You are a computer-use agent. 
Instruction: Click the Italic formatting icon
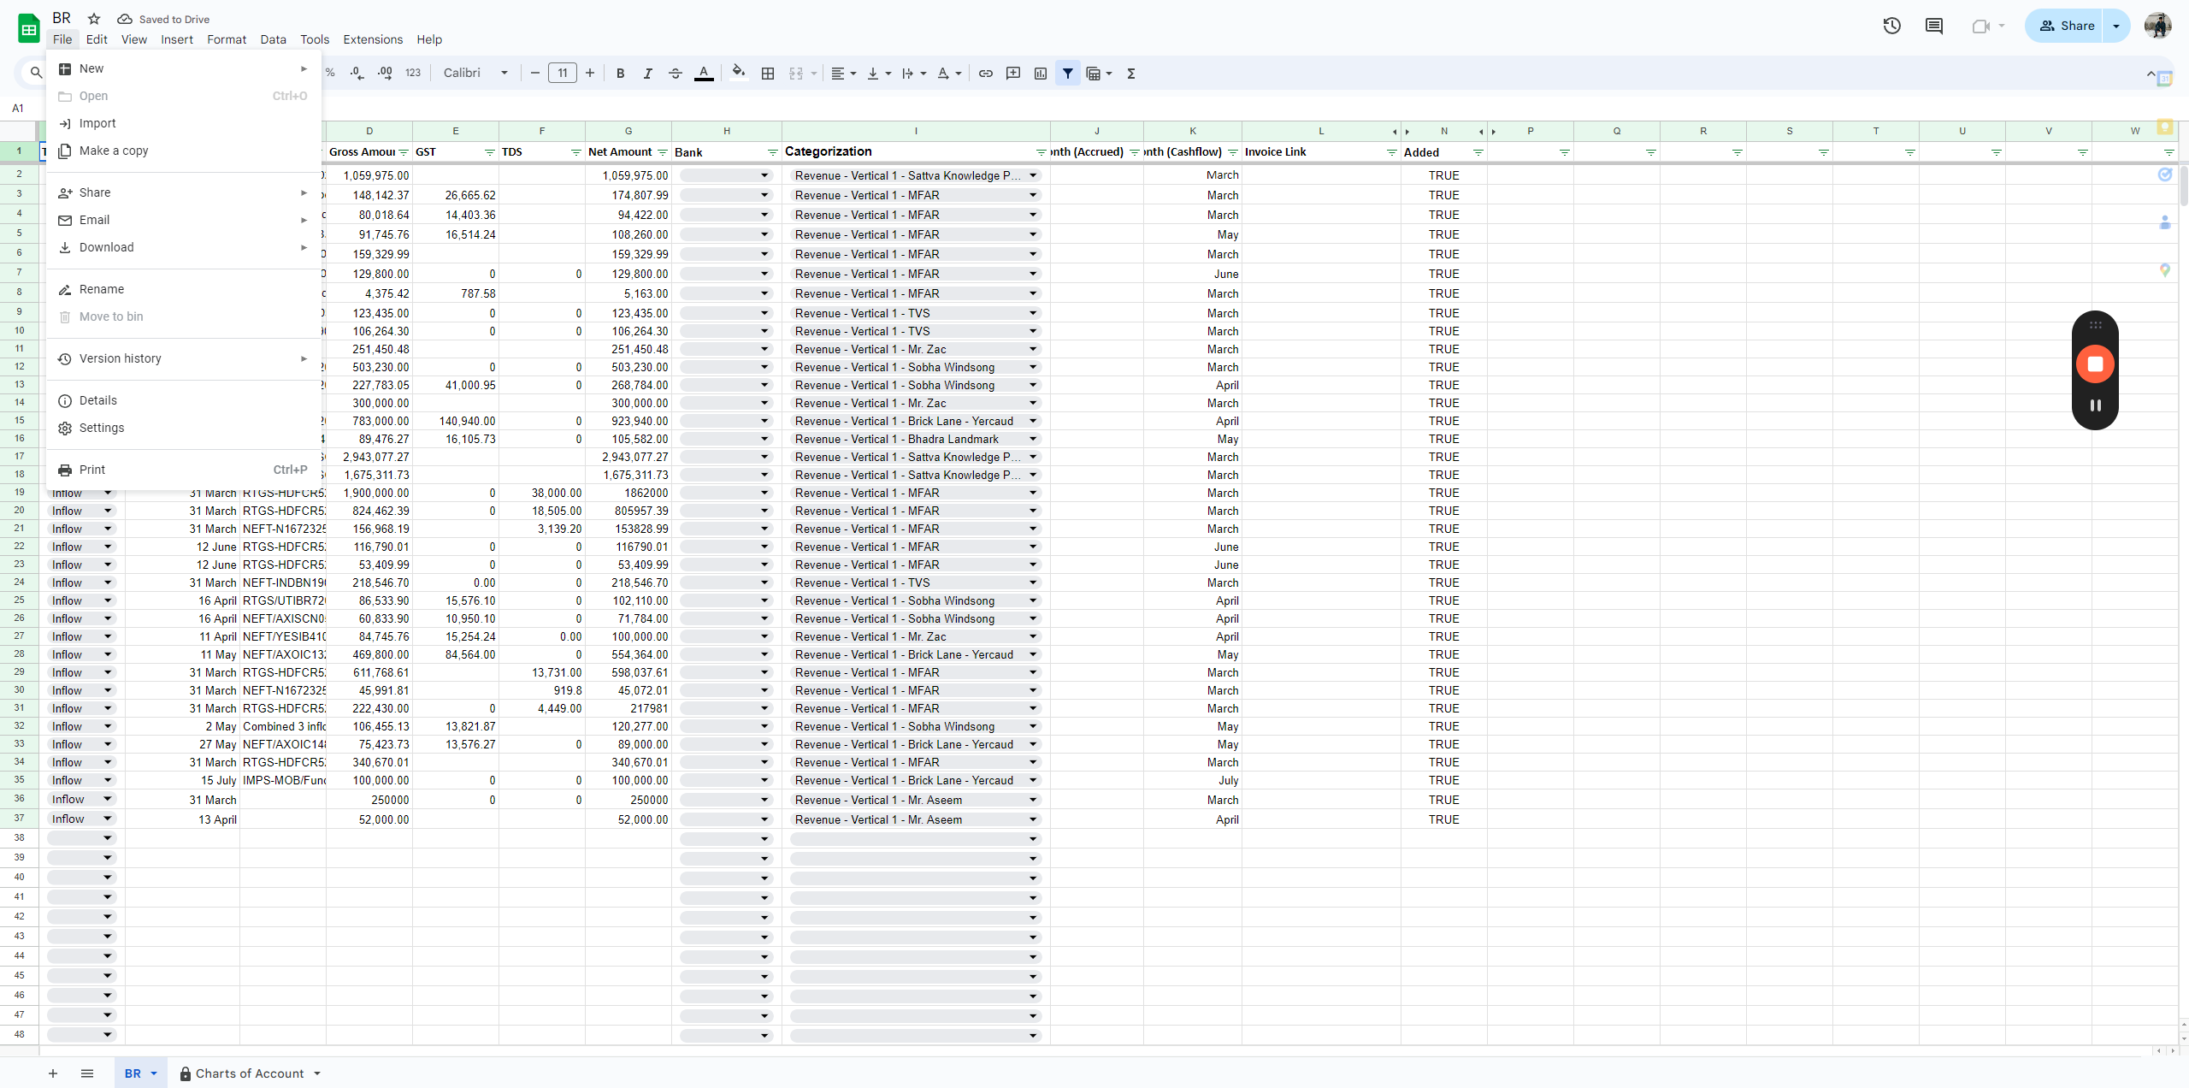pos(647,74)
